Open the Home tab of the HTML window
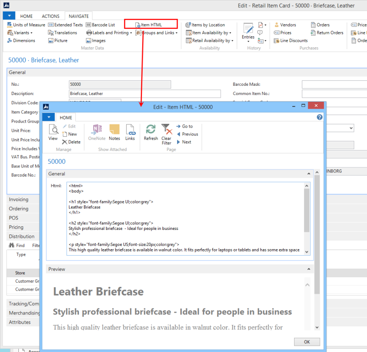The image size is (367, 352). 66,117
